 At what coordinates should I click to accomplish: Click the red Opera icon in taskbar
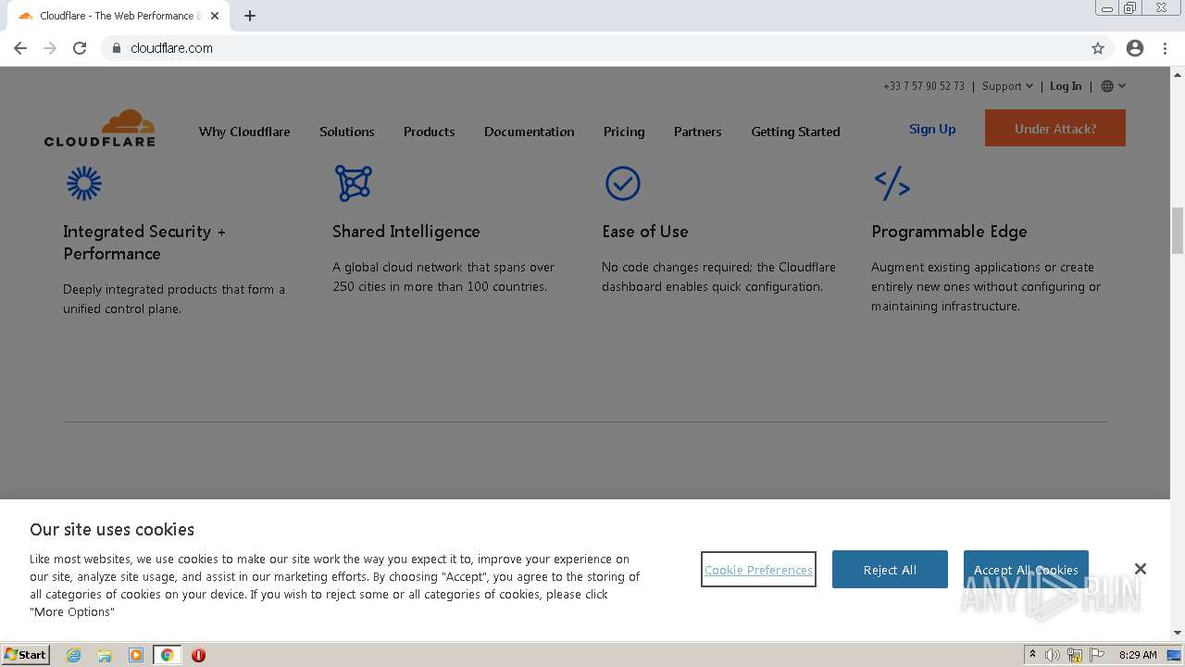[198, 655]
